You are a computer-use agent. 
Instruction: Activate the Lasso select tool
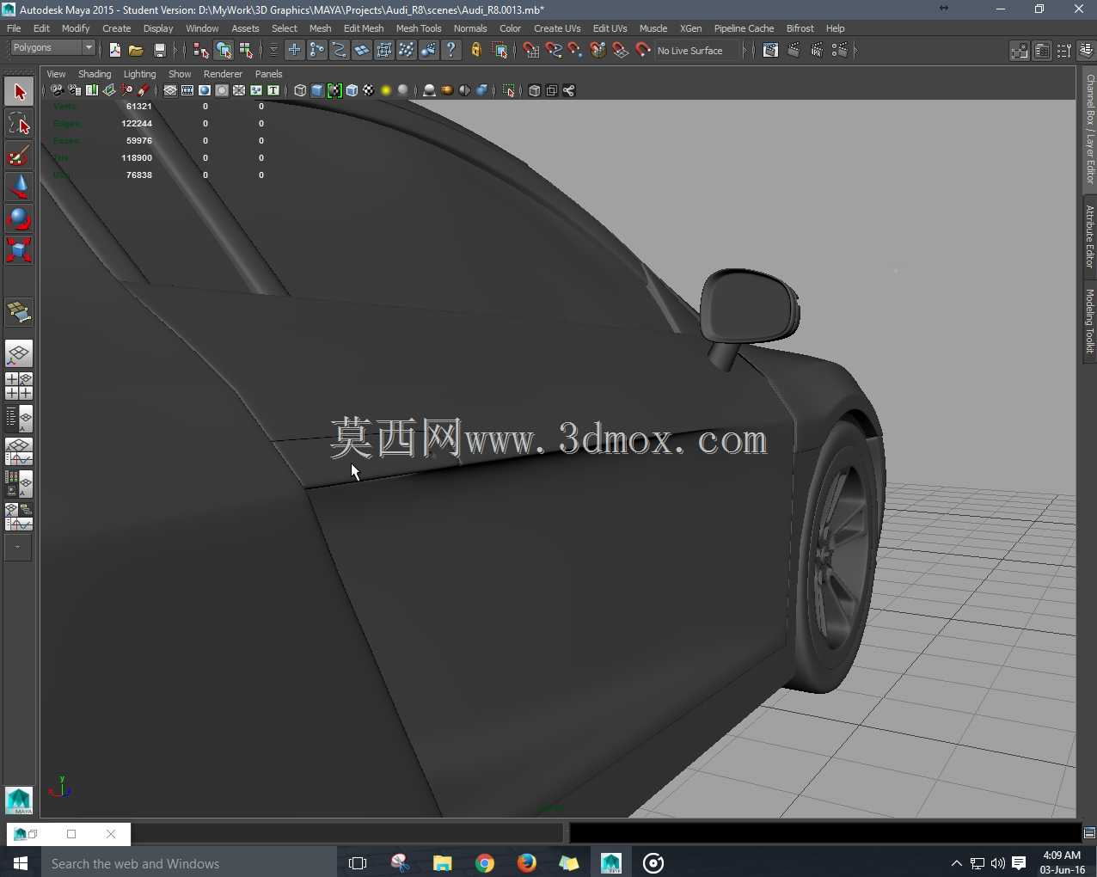[x=19, y=124]
